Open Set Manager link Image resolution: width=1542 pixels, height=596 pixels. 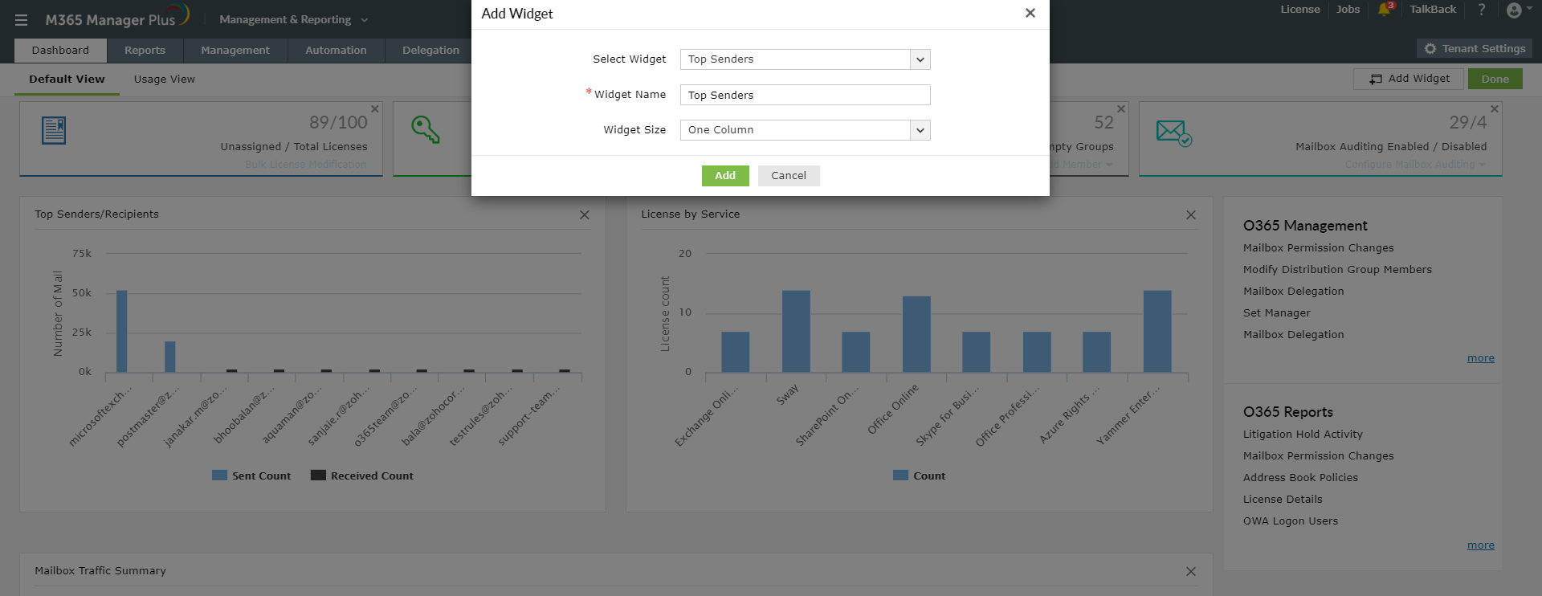click(x=1277, y=313)
